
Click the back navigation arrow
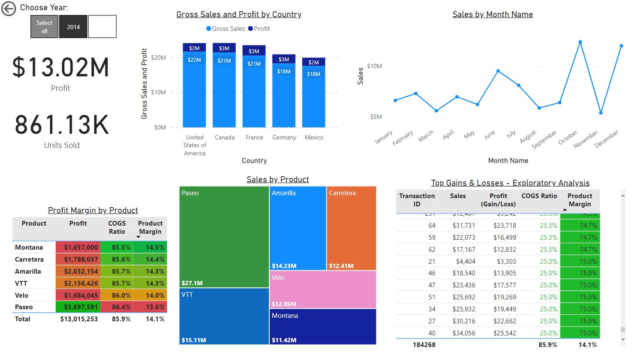(8, 8)
